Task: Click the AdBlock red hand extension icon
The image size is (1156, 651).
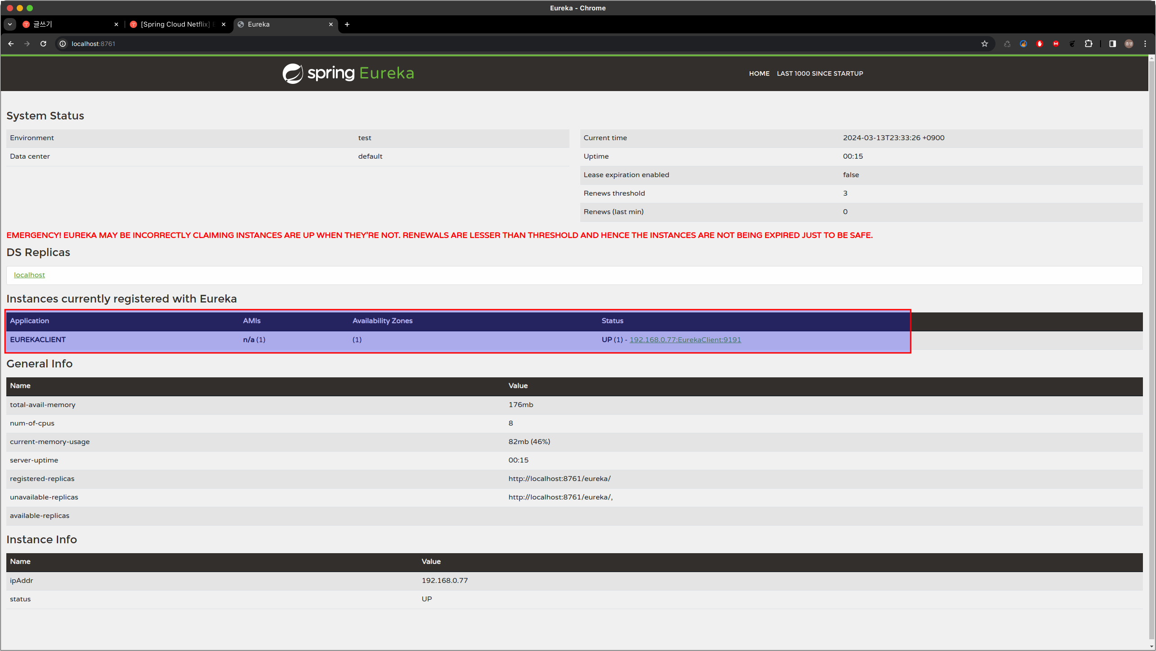Action: [1040, 44]
